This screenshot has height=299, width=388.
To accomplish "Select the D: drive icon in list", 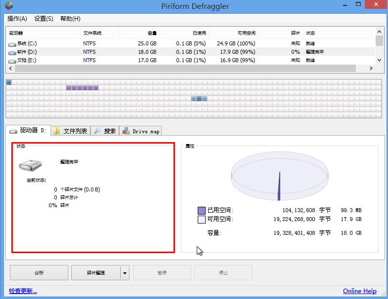I will 12,53.
